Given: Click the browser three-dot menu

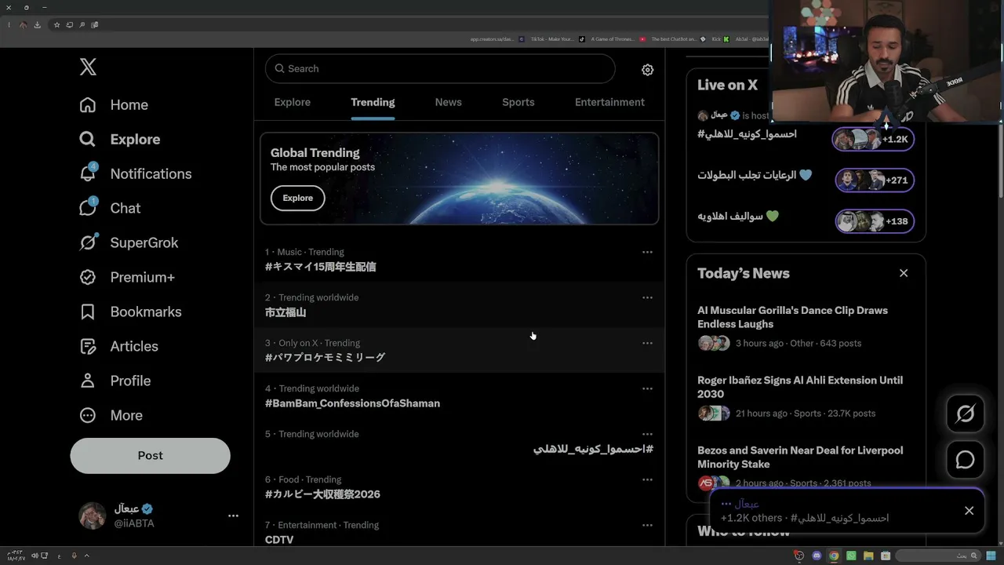Looking at the screenshot, I should 9,24.
